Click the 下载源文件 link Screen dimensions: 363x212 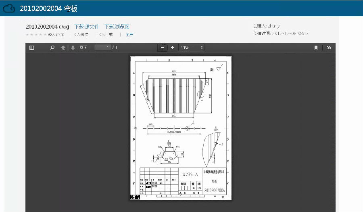(86, 27)
